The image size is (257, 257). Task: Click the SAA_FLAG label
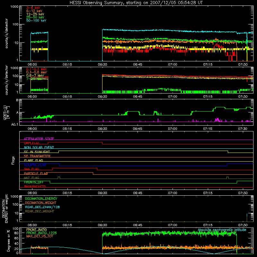tap(31, 169)
